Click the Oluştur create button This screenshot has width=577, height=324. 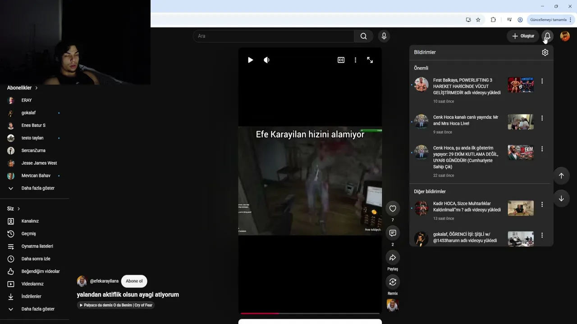click(x=522, y=36)
